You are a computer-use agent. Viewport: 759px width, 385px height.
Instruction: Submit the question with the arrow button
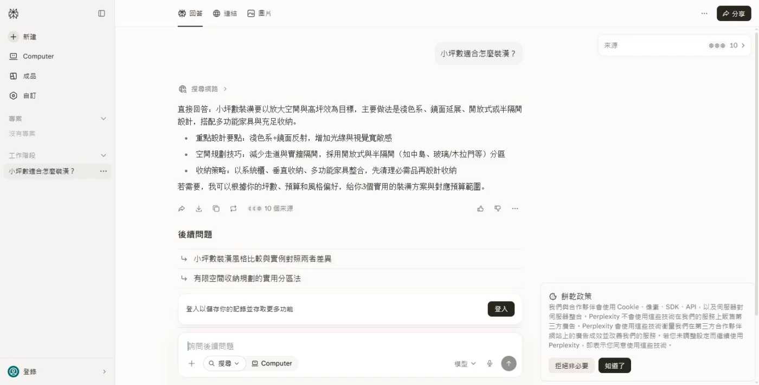509,363
